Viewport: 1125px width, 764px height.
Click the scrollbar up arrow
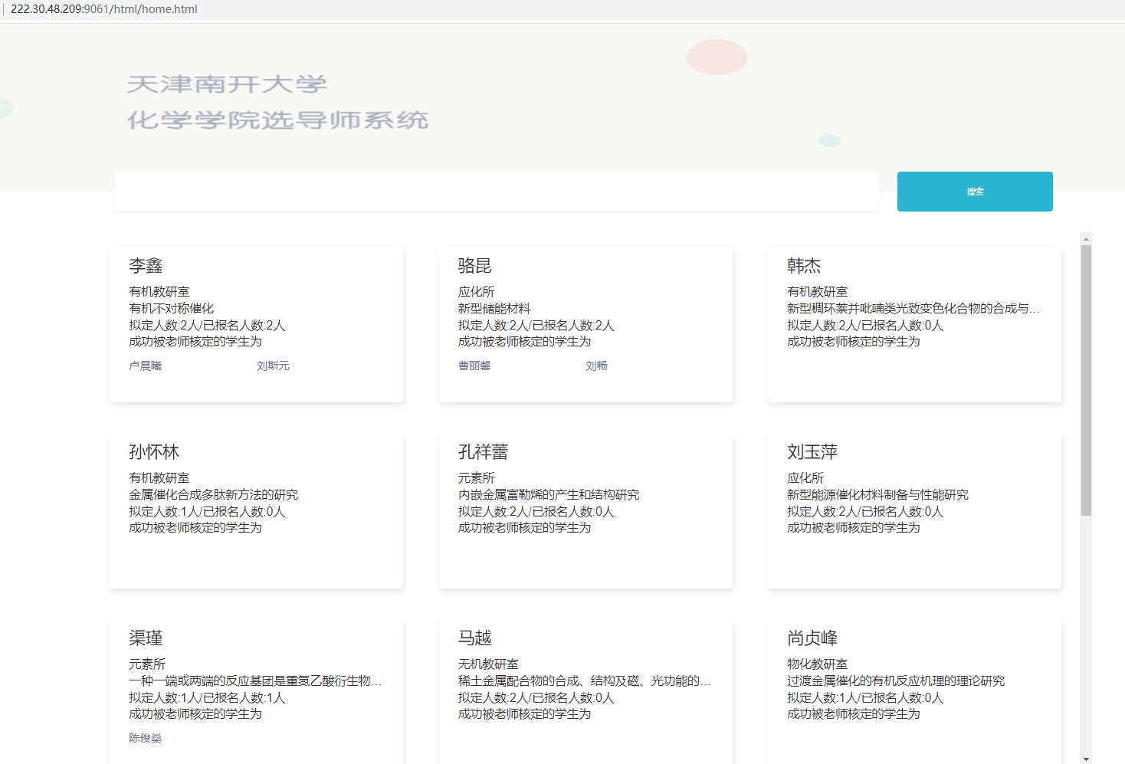pos(1086,239)
